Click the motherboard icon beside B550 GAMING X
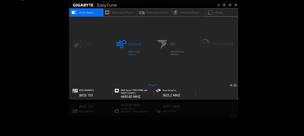The image size is (304, 136). (75, 91)
